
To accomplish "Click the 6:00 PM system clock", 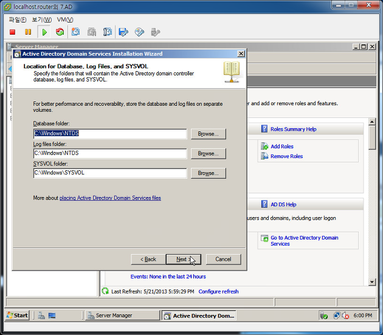I will point(363,316).
